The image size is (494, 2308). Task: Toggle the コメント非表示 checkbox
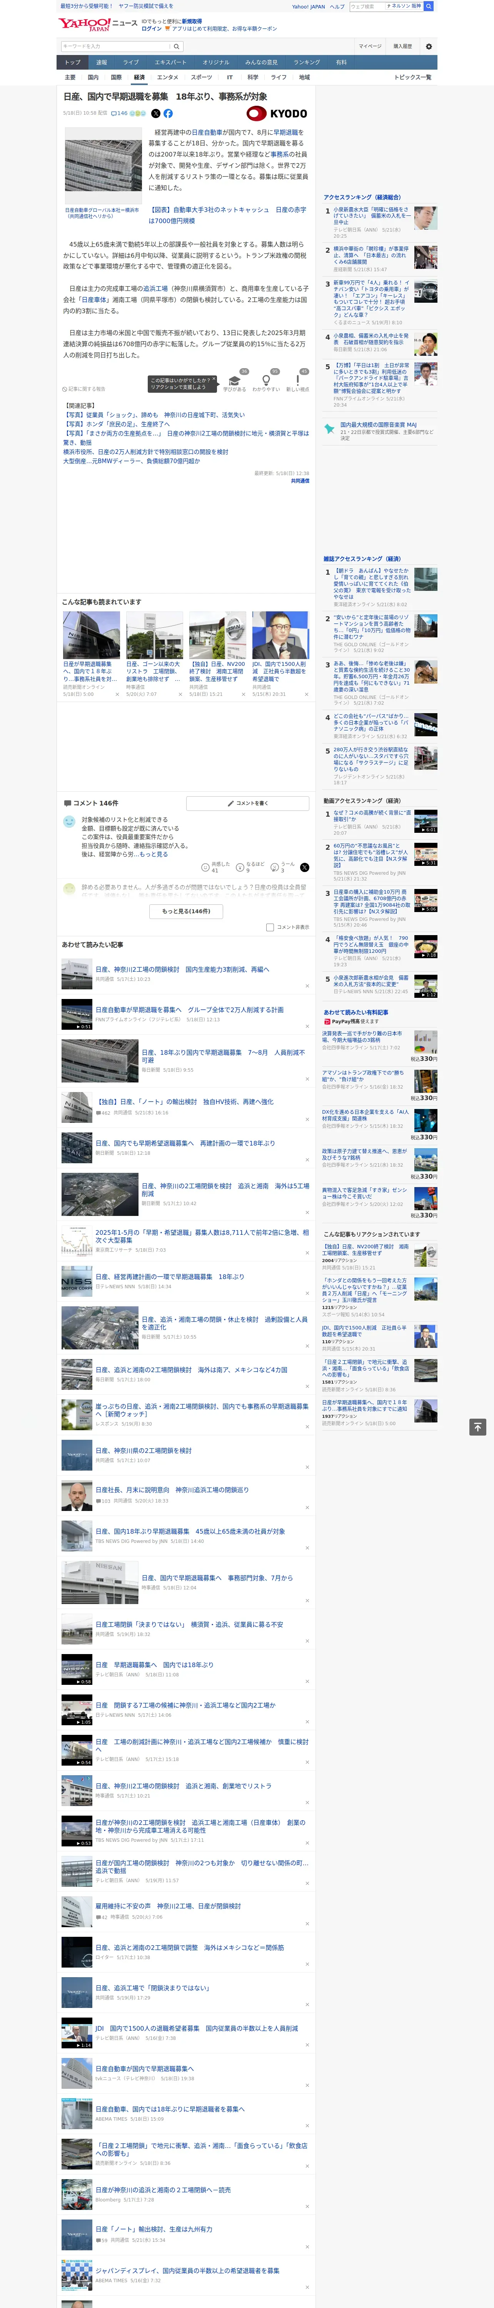(x=270, y=927)
